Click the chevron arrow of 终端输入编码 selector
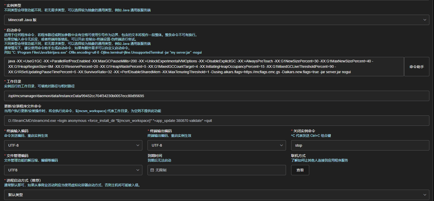The image size is (434, 201). tap(138, 145)
